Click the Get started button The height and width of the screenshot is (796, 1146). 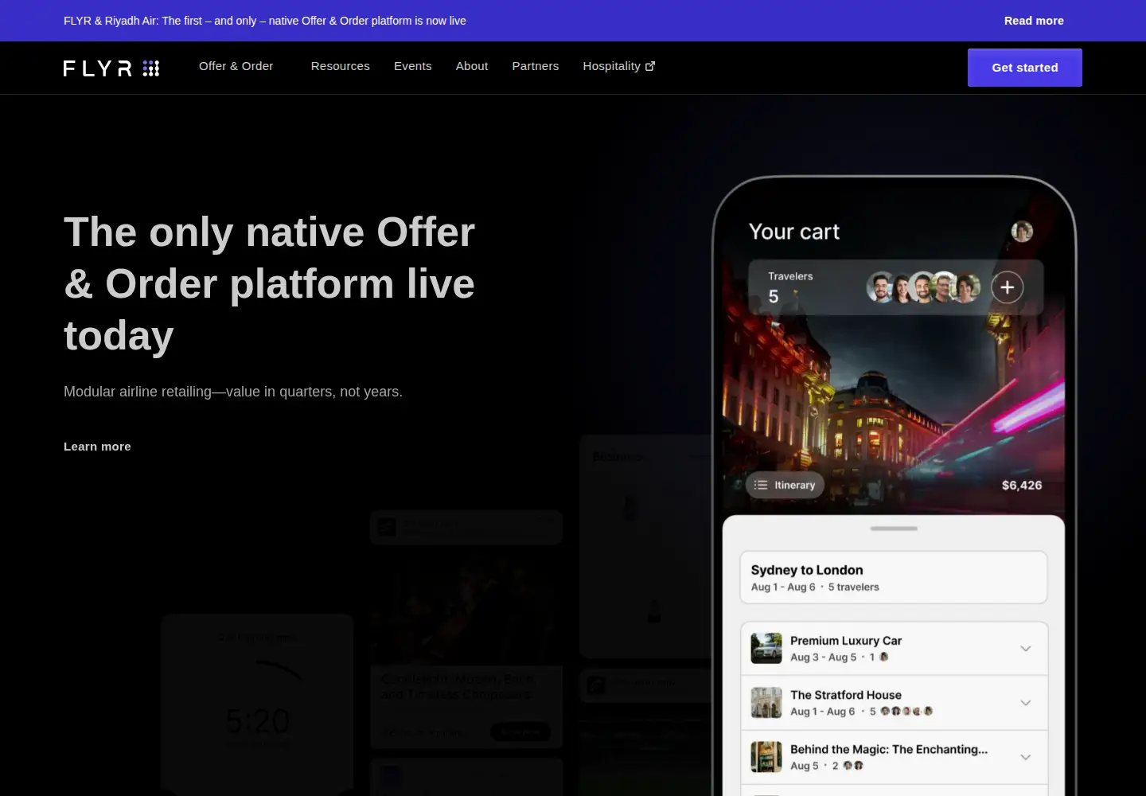coord(1025,68)
